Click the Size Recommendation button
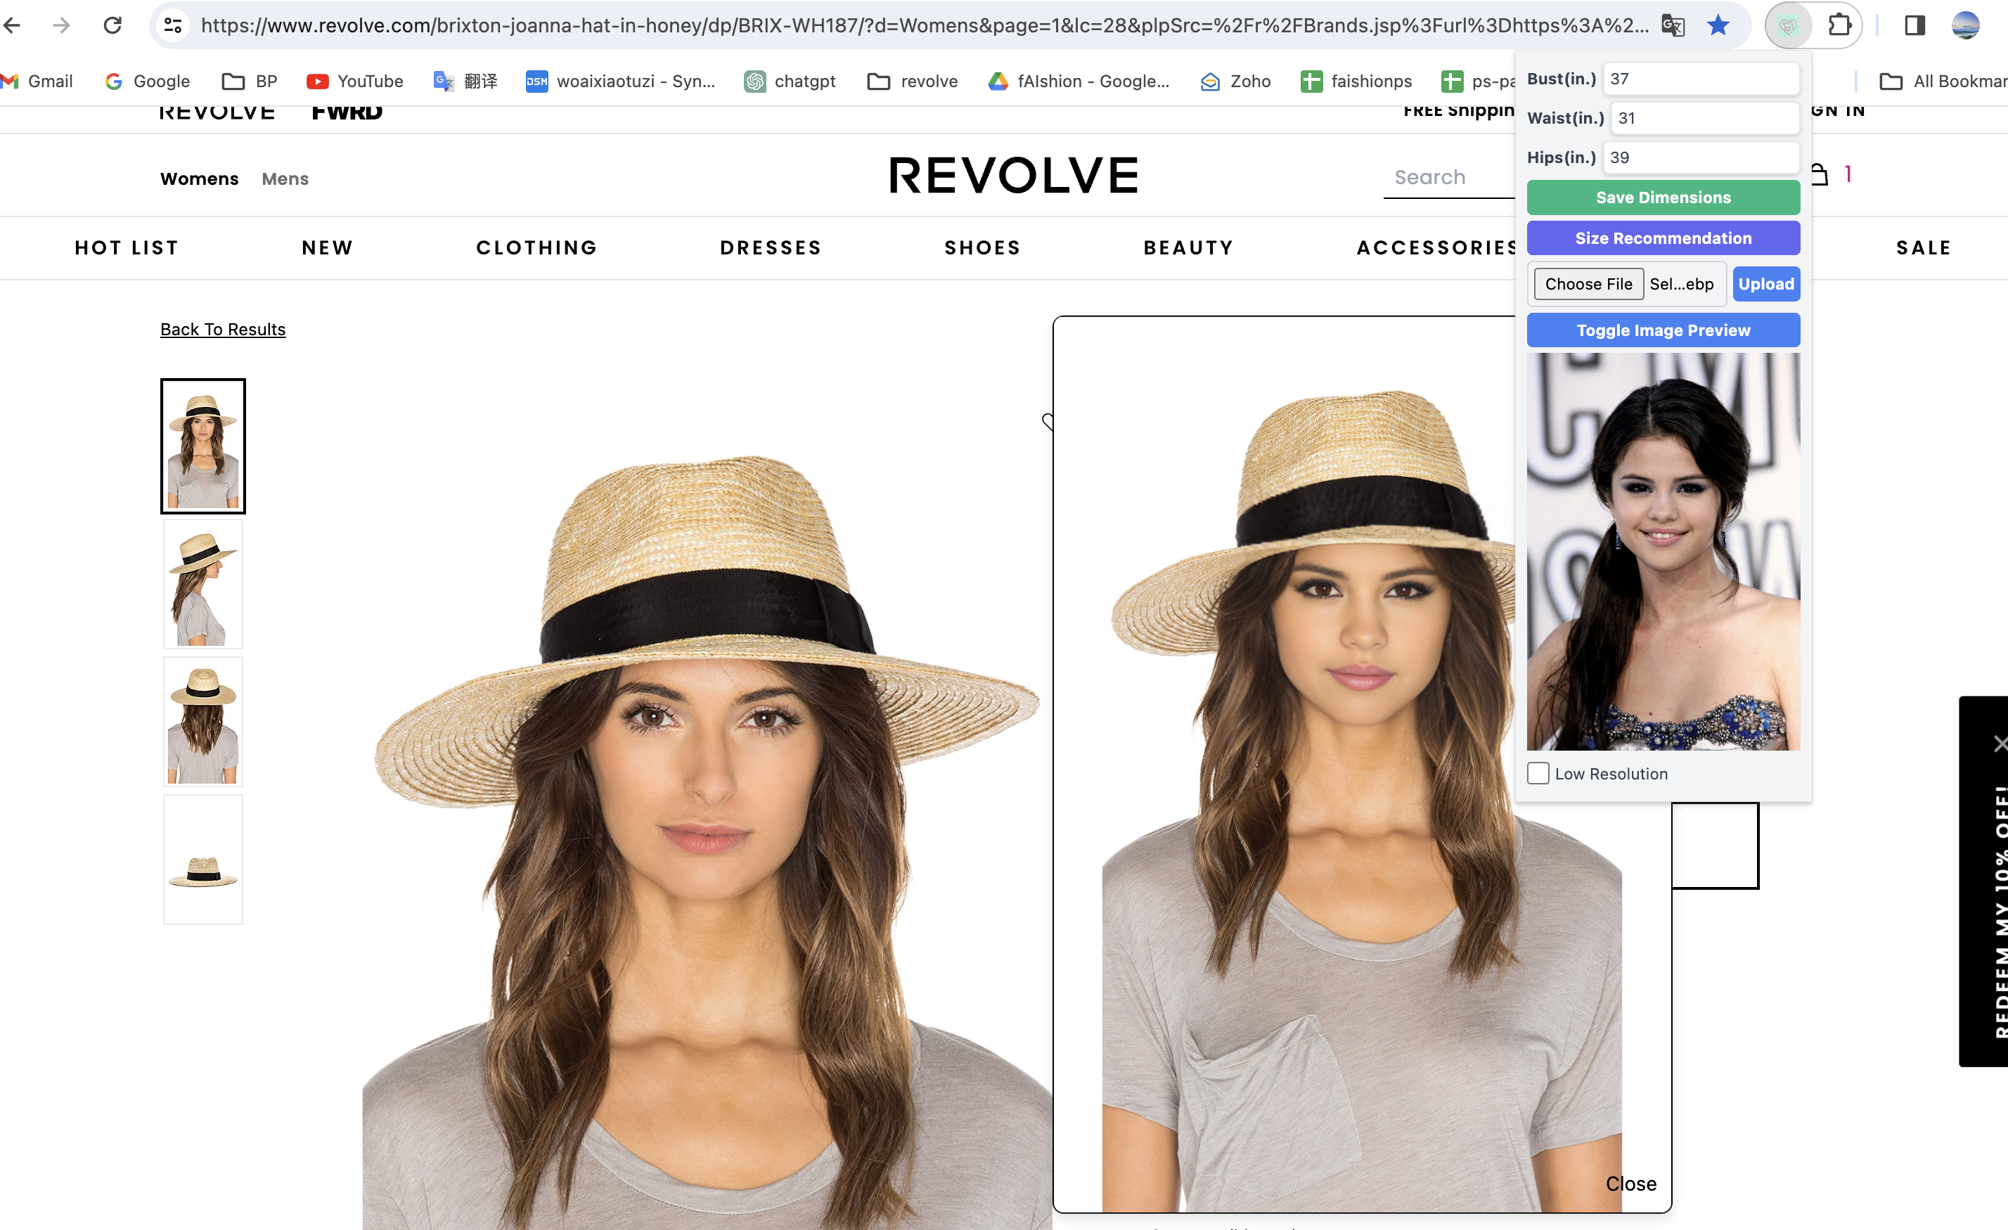This screenshot has width=2008, height=1230. click(x=1663, y=238)
